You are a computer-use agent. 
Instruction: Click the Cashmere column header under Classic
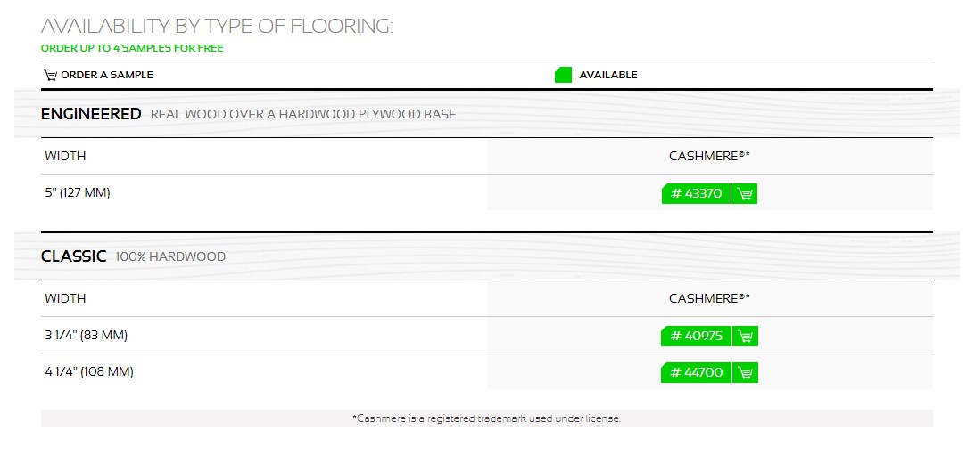709,298
